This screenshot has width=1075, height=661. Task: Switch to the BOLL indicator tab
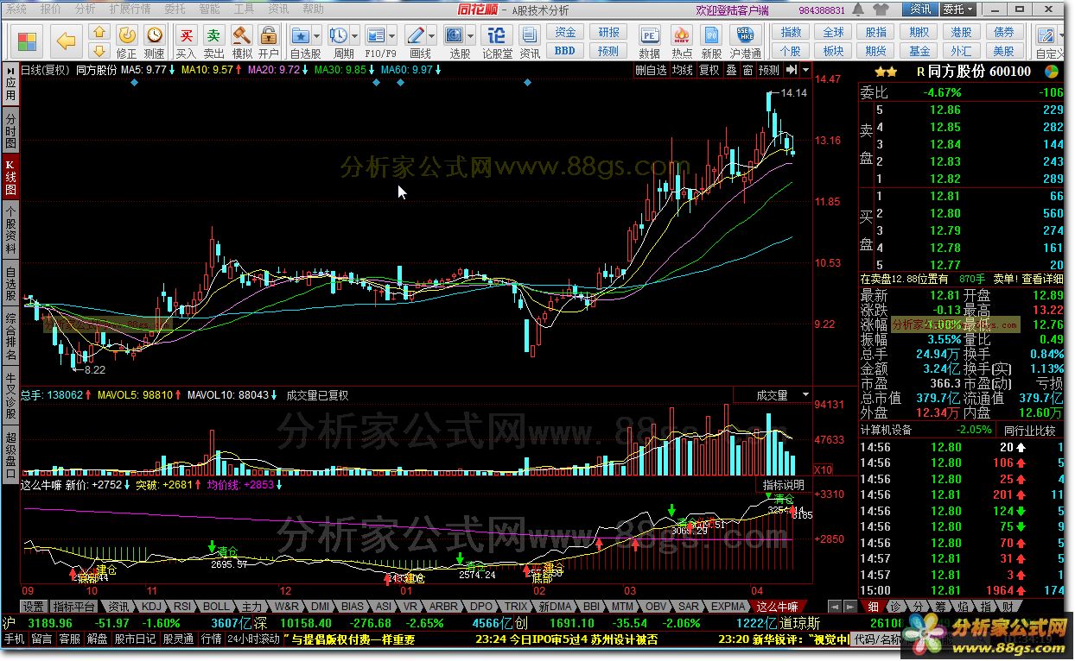pos(217,607)
